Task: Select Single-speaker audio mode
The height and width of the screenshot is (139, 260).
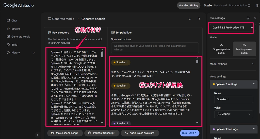Action: 221,49
